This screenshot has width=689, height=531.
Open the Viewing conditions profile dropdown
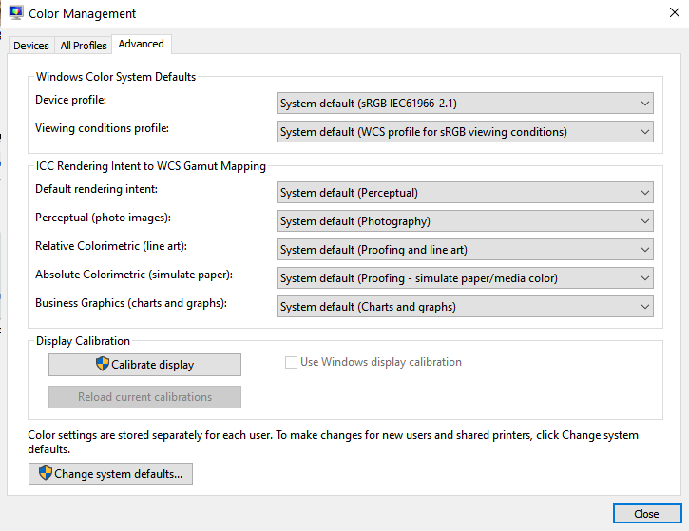465,132
